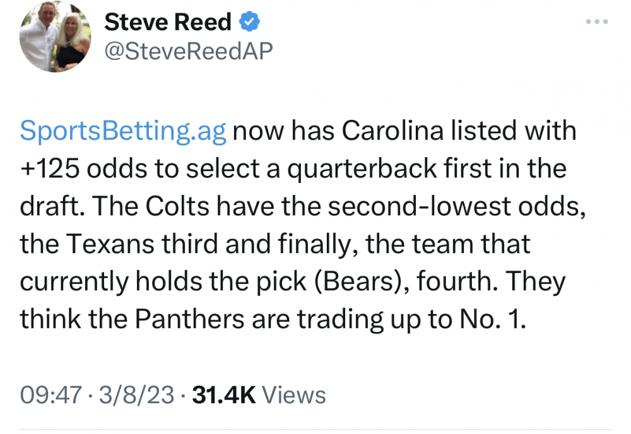The width and height of the screenshot is (631, 434).
Task: Click the Views label
Action: click(293, 395)
